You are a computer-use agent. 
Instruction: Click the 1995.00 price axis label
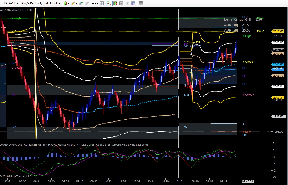point(278,132)
